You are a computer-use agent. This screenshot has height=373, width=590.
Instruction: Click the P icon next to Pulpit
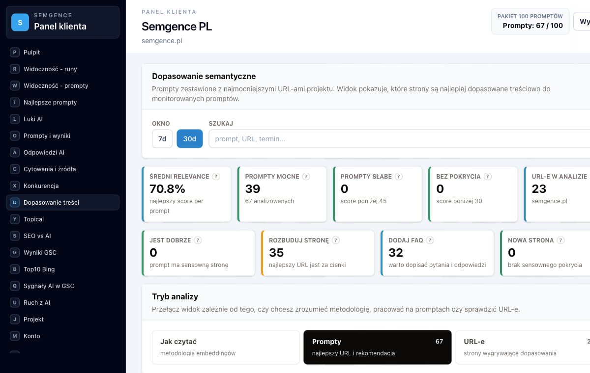tap(15, 52)
